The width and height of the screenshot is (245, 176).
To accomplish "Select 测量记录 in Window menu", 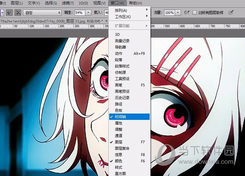I will [129, 41].
